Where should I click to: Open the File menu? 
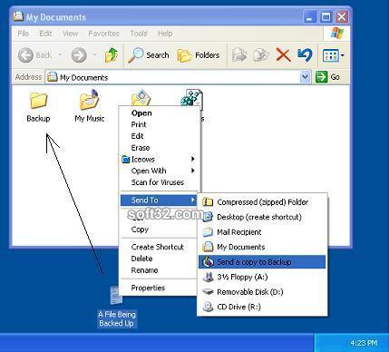point(24,34)
